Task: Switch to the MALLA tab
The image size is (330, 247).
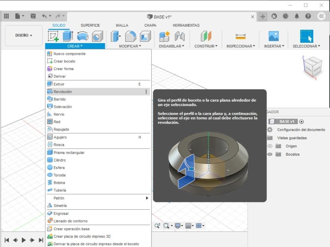Action: point(122,25)
